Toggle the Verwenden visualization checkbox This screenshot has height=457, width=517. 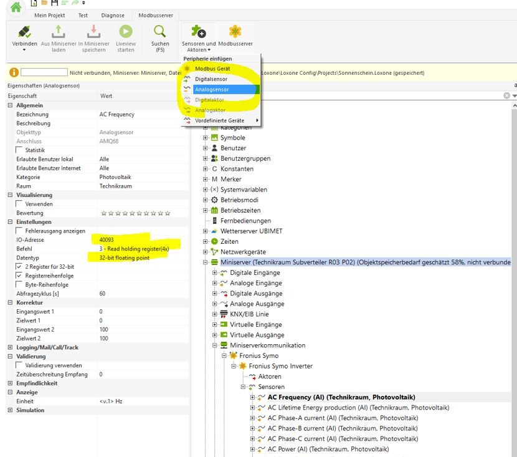(19, 204)
